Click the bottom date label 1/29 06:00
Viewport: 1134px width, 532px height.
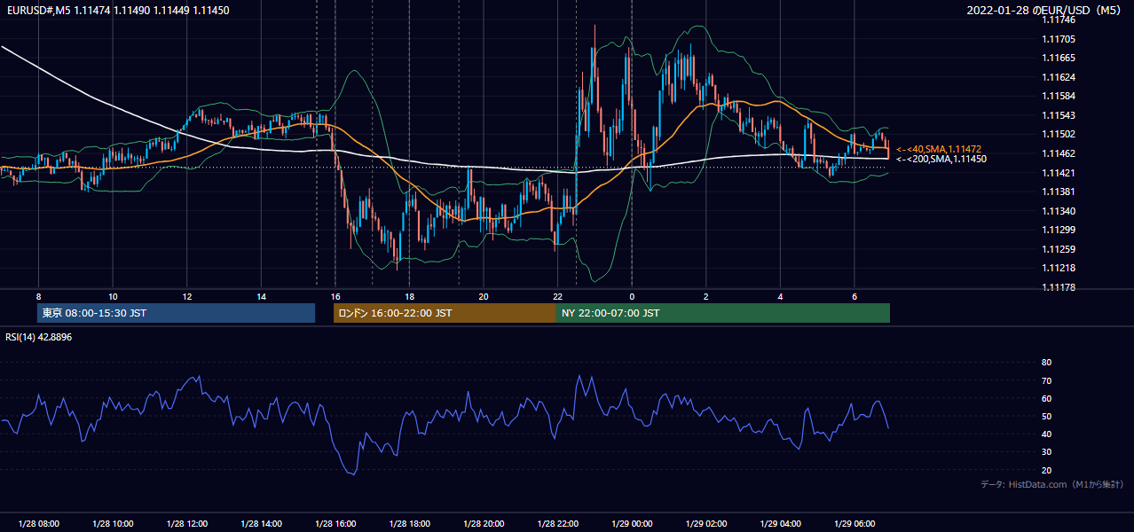coord(854,524)
